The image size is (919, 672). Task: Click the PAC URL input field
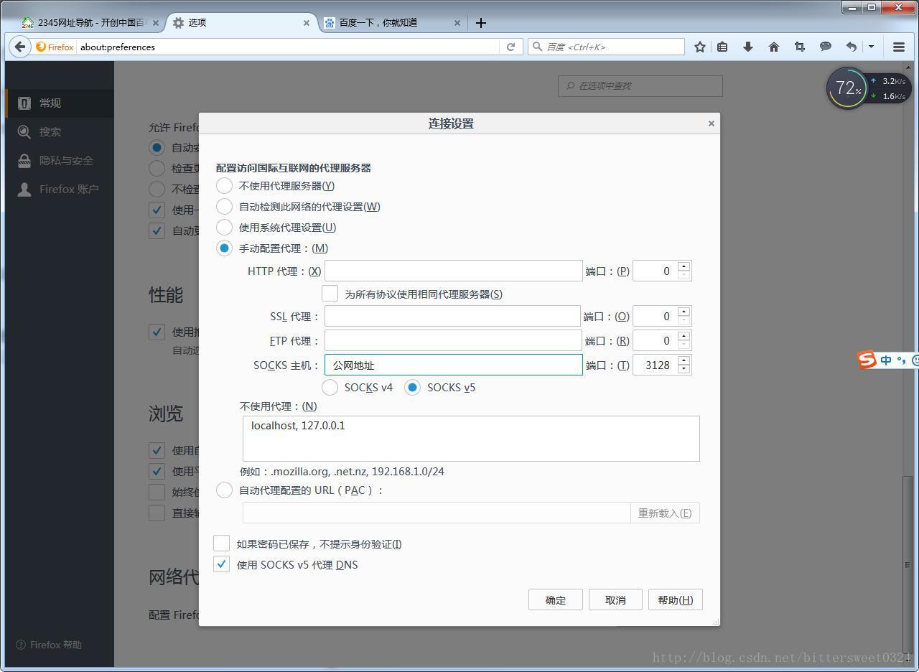pos(437,513)
